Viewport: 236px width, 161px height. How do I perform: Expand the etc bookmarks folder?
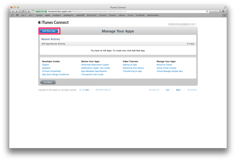(x=31, y=15)
